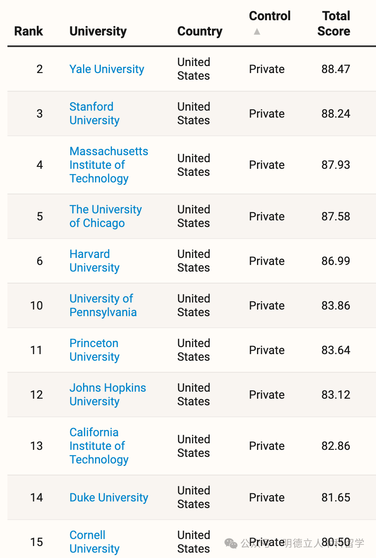
Task: Open The University of Chicago link
Action: (105, 216)
